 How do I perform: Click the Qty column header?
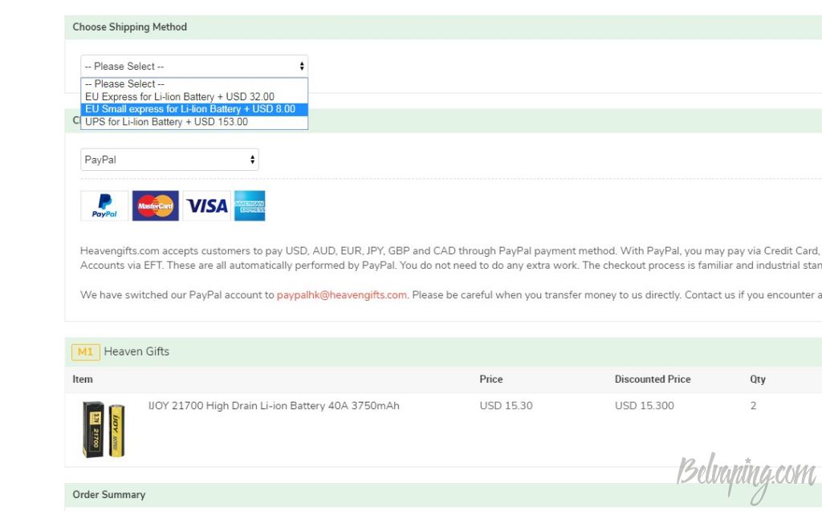[758, 379]
